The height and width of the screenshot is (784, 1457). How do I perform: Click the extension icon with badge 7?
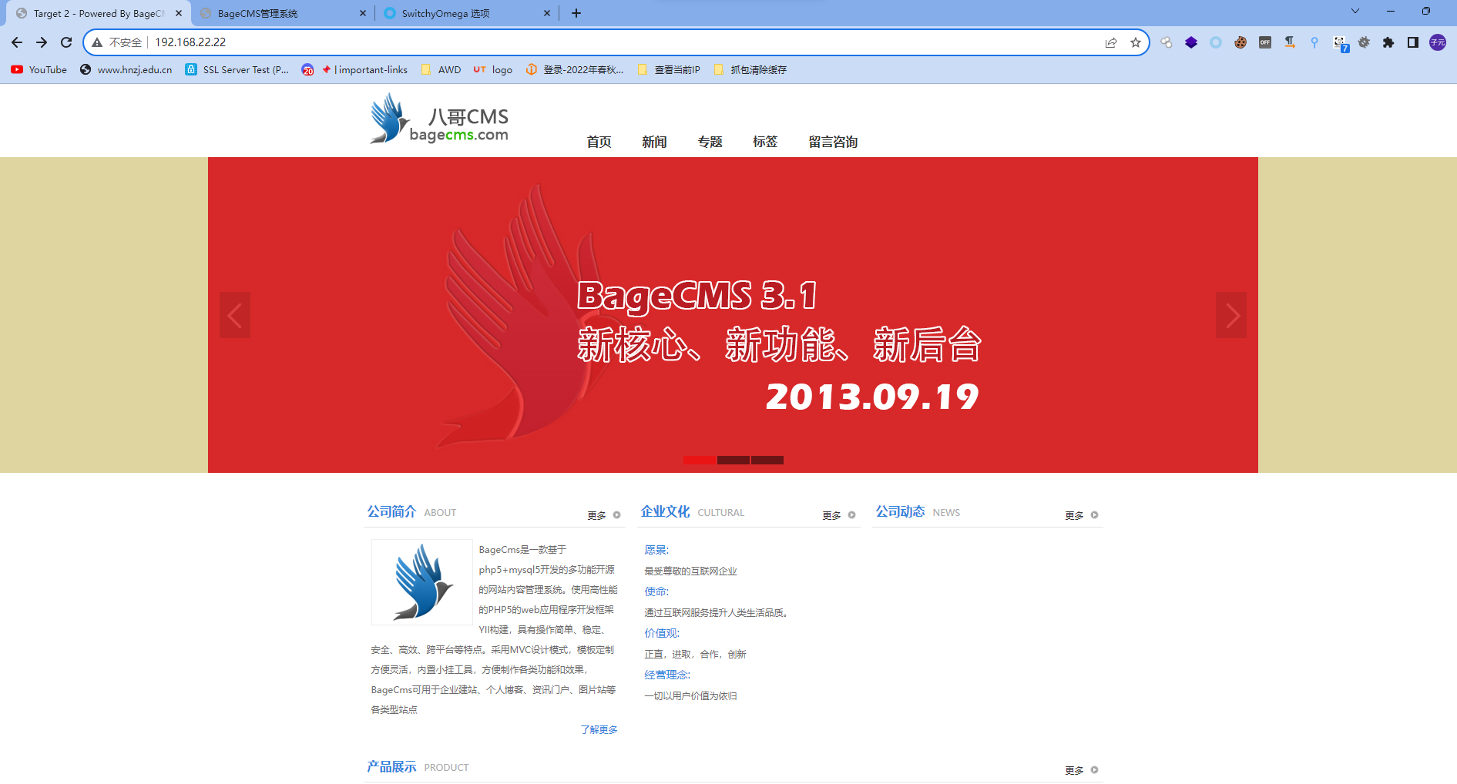(1340, 44)
